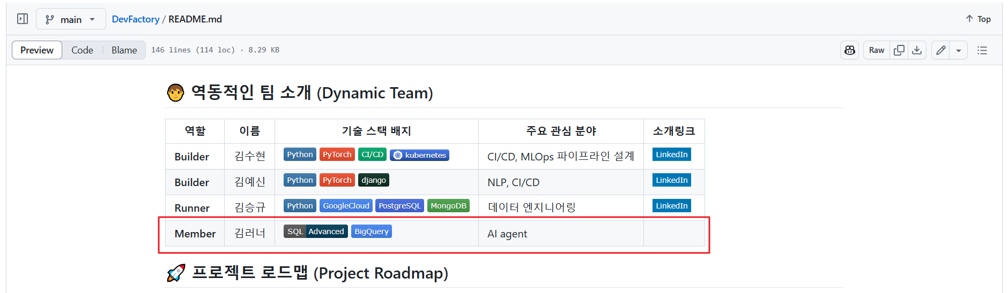Image resolution: width=1008 pixels, height=293 pixels.
Task: Click the pencil edit file icon
Action: pos(940,50)
